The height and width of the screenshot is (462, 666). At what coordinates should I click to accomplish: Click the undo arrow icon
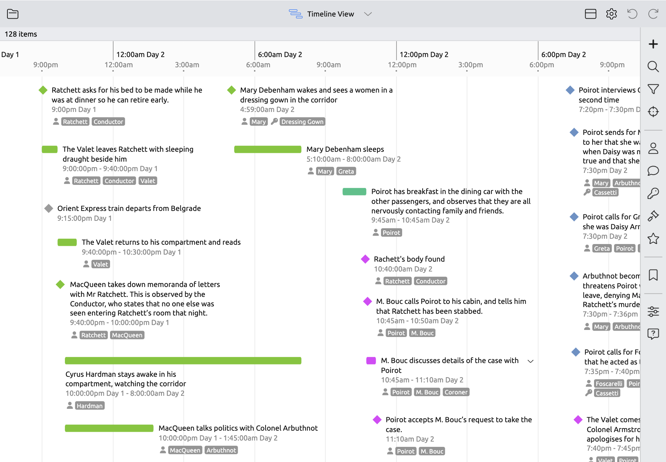click(632, 14)
